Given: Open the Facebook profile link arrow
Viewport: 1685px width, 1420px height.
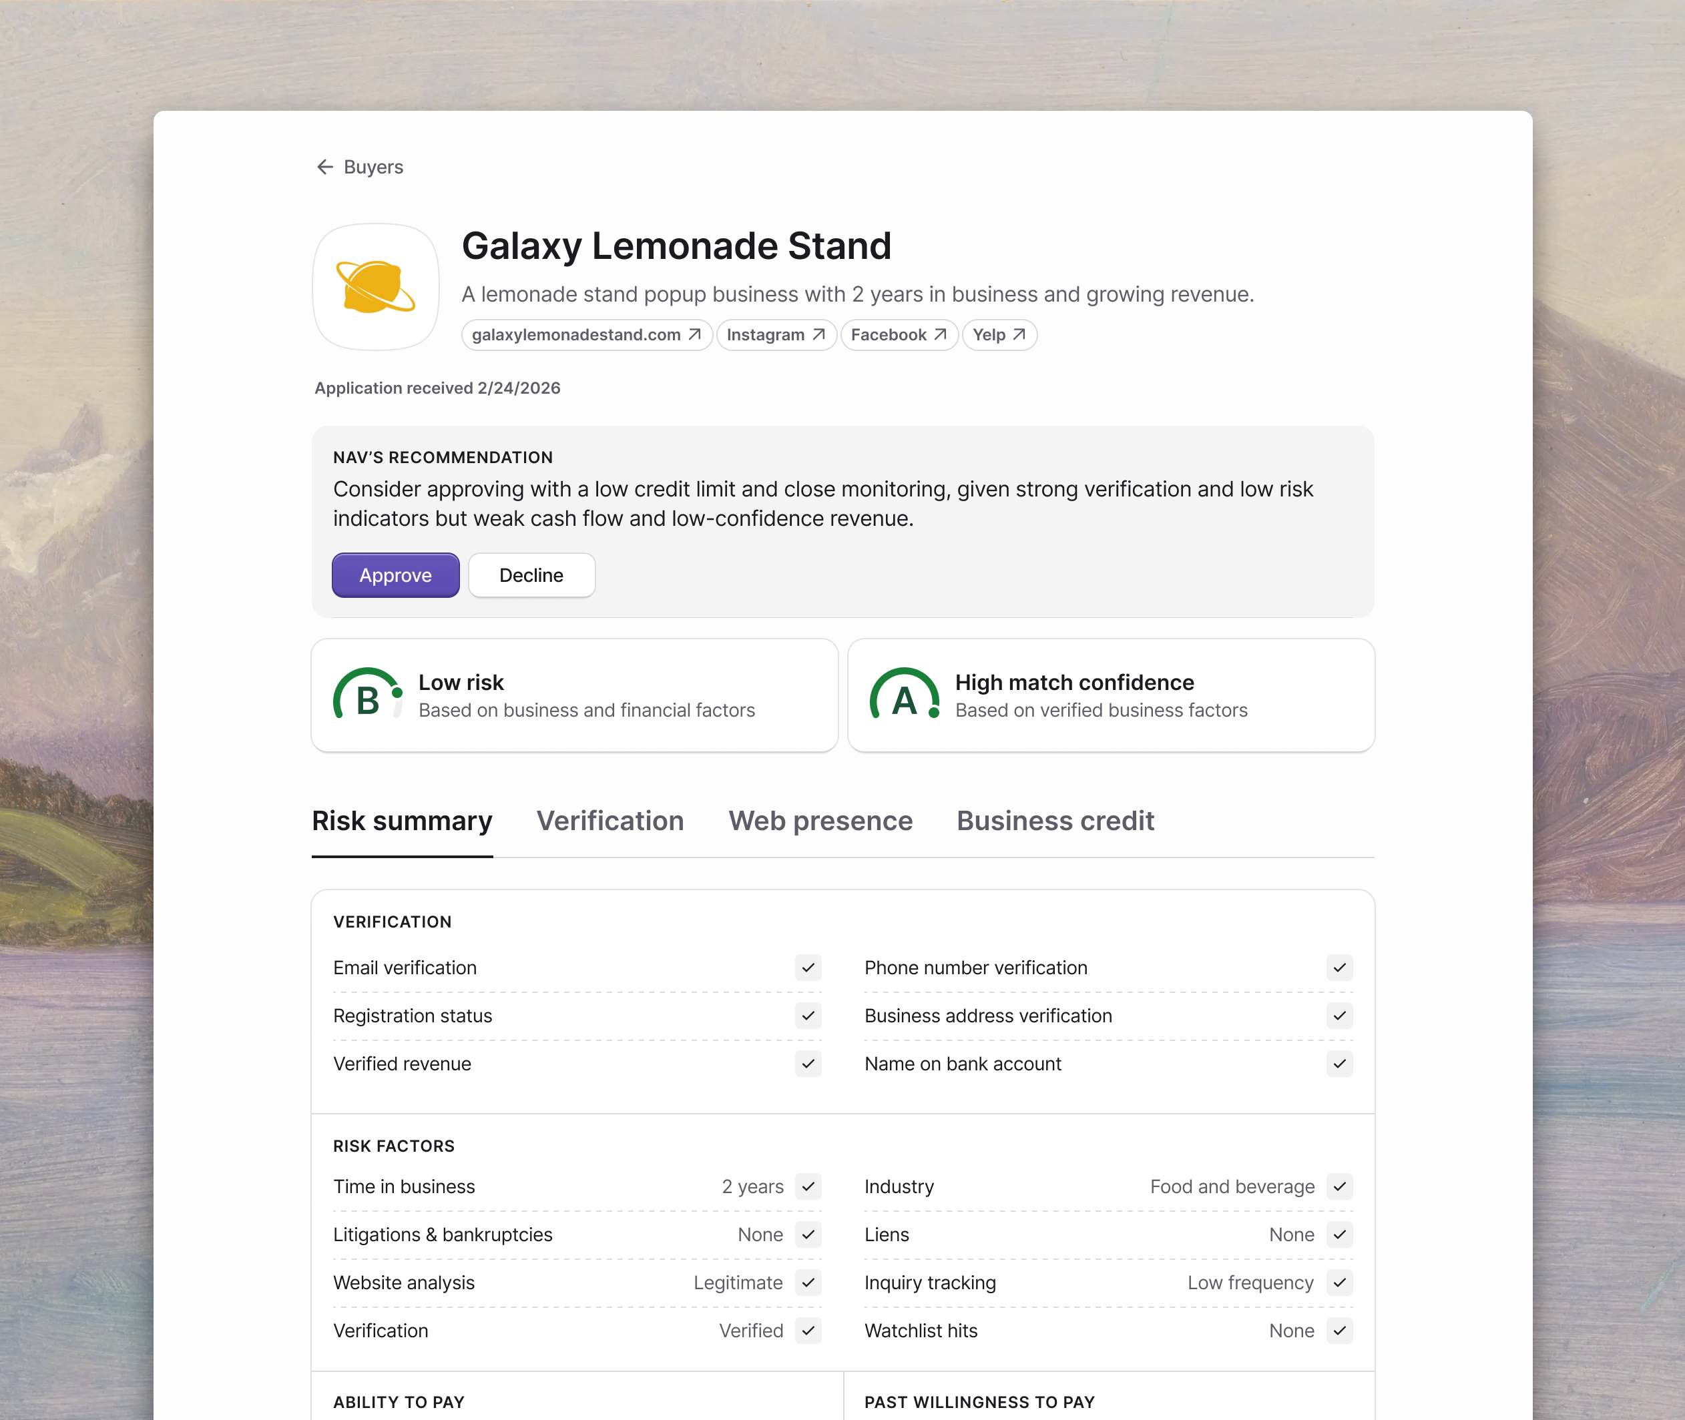Looking at the screenshot, I should point(941,335).
